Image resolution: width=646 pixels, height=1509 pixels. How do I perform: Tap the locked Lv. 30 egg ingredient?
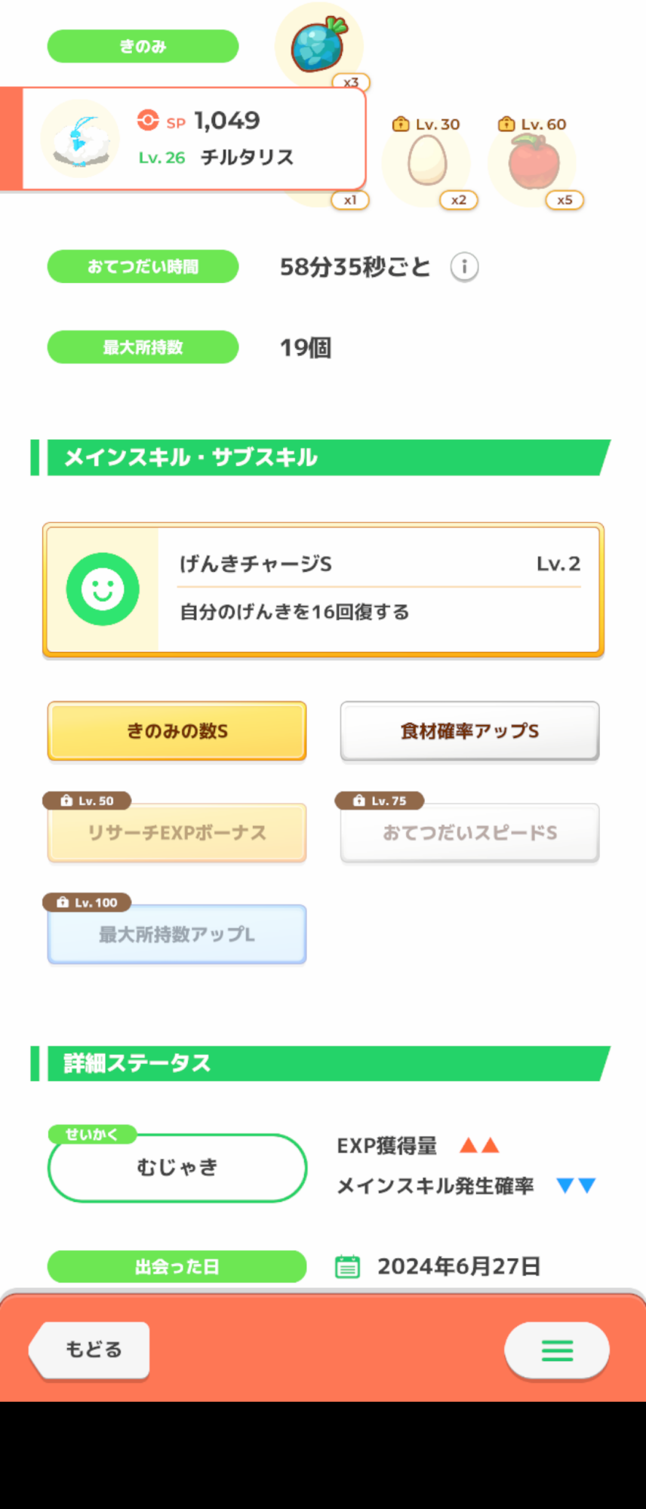[x=427, y=161]
